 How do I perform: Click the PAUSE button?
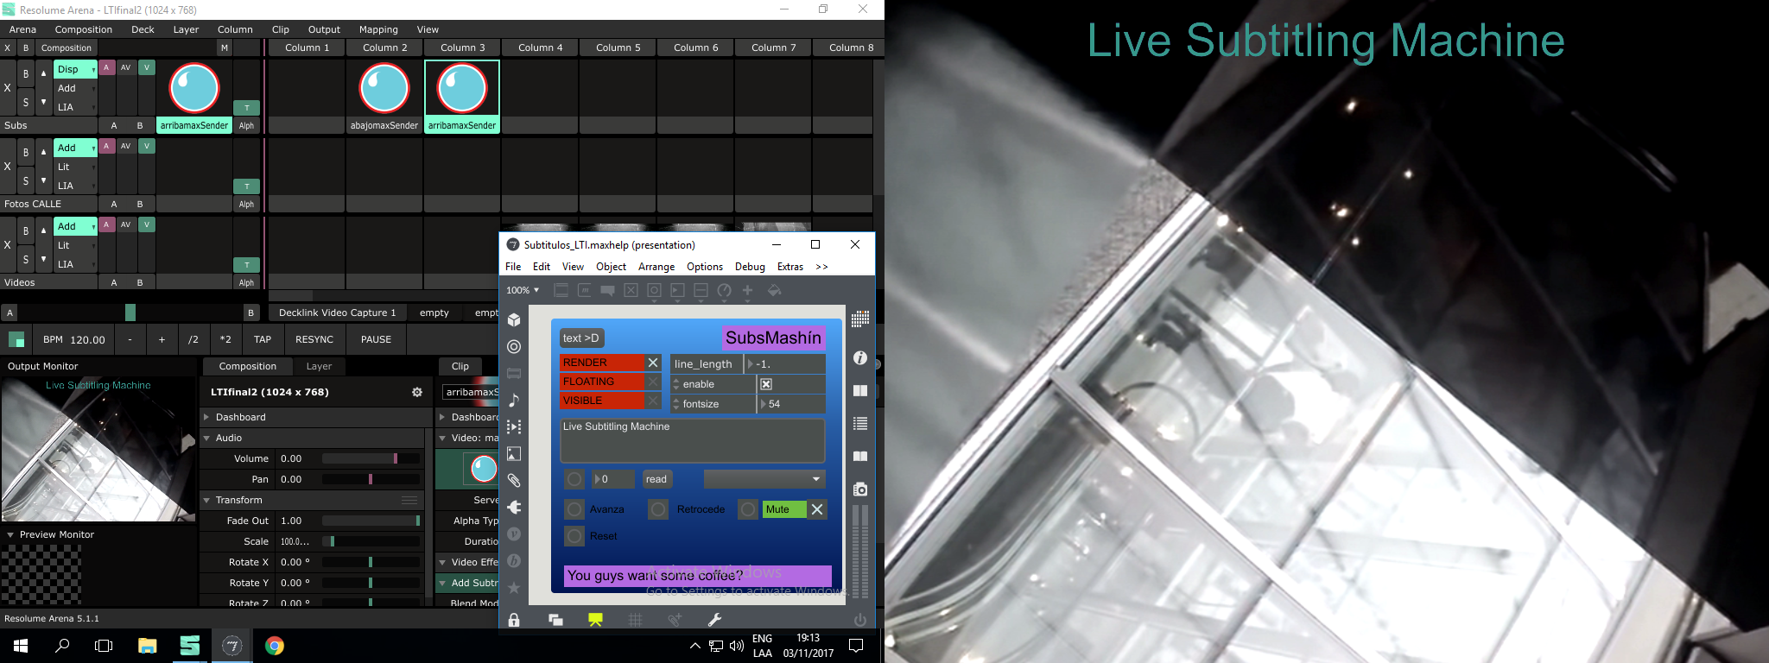[x=376, y=339]
